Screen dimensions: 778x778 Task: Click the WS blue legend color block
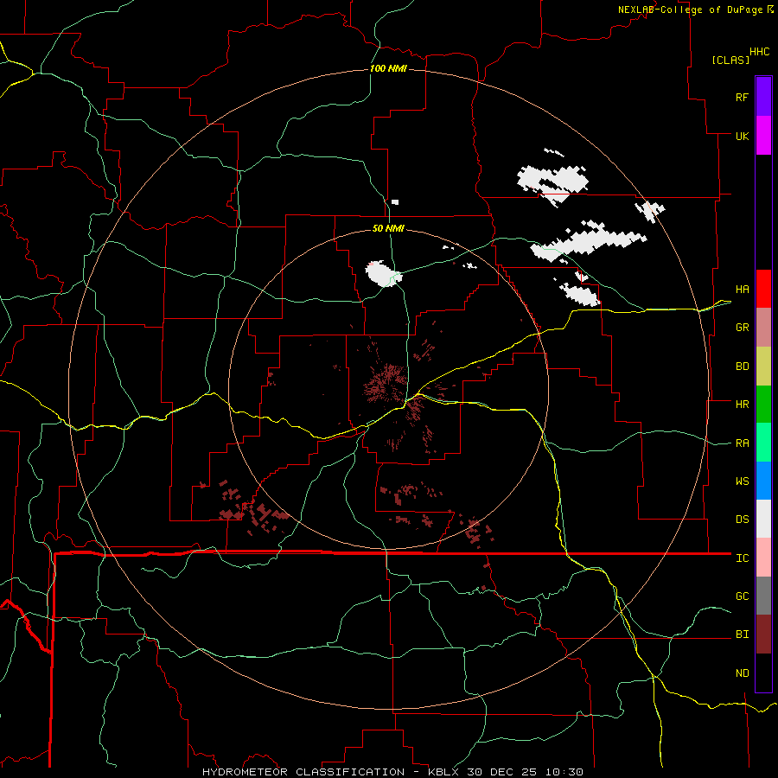[x=763, y=481]
